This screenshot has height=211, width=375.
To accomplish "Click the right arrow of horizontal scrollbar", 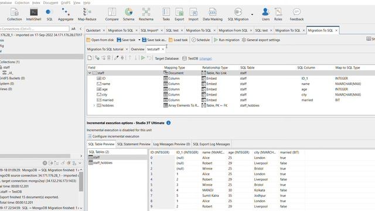I will coord(81,156).
